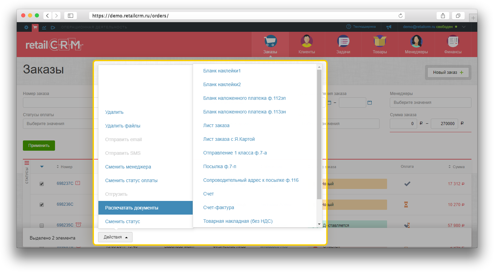Click the browser back arrow
The image size is (494, 272).
tap(47, 15)
